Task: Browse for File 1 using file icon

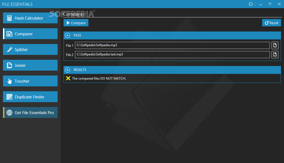Action: click(x=275, y=45)
